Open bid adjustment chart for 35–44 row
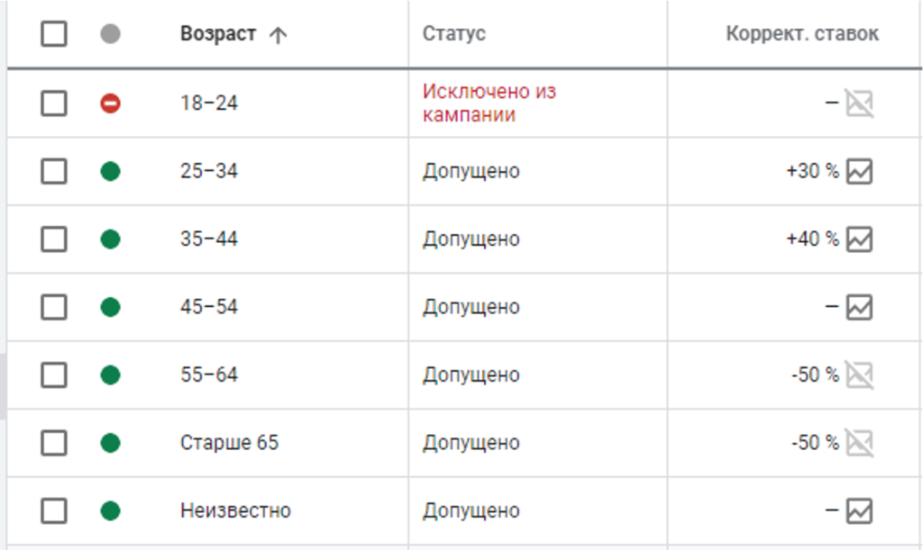 coord(860,239)
